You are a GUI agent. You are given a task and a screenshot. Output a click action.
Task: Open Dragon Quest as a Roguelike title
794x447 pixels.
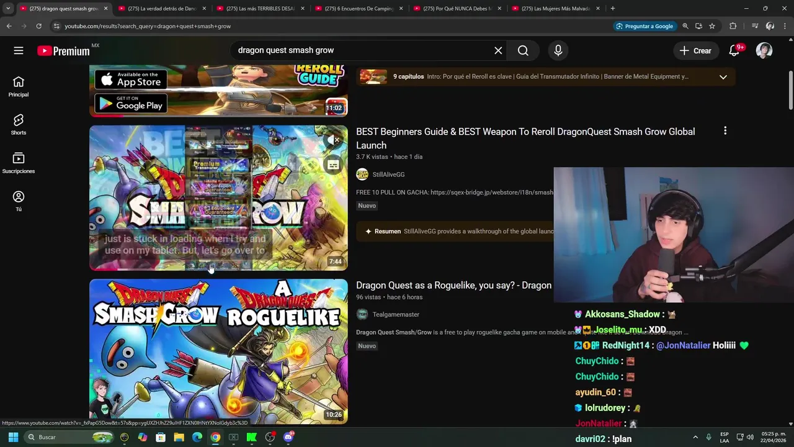pyautogui.click(x=453, y=285)
